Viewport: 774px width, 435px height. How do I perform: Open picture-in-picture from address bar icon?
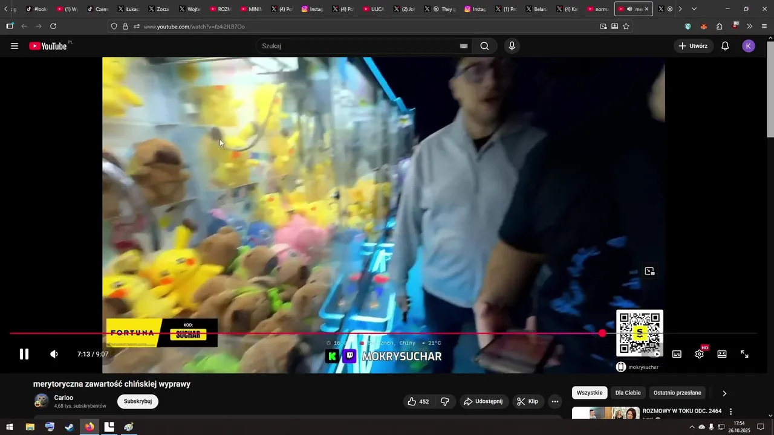pos(603,26)
